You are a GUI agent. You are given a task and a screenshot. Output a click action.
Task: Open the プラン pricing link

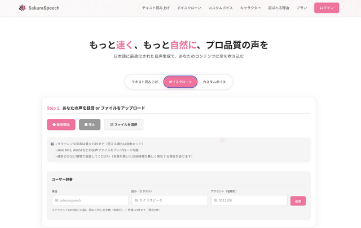point(302,8)
